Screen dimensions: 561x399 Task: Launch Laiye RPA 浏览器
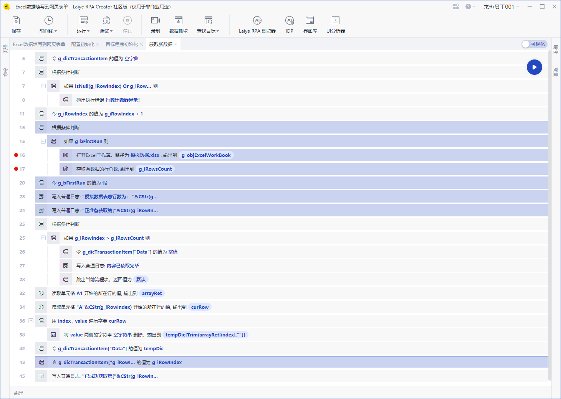click(257, 25)
